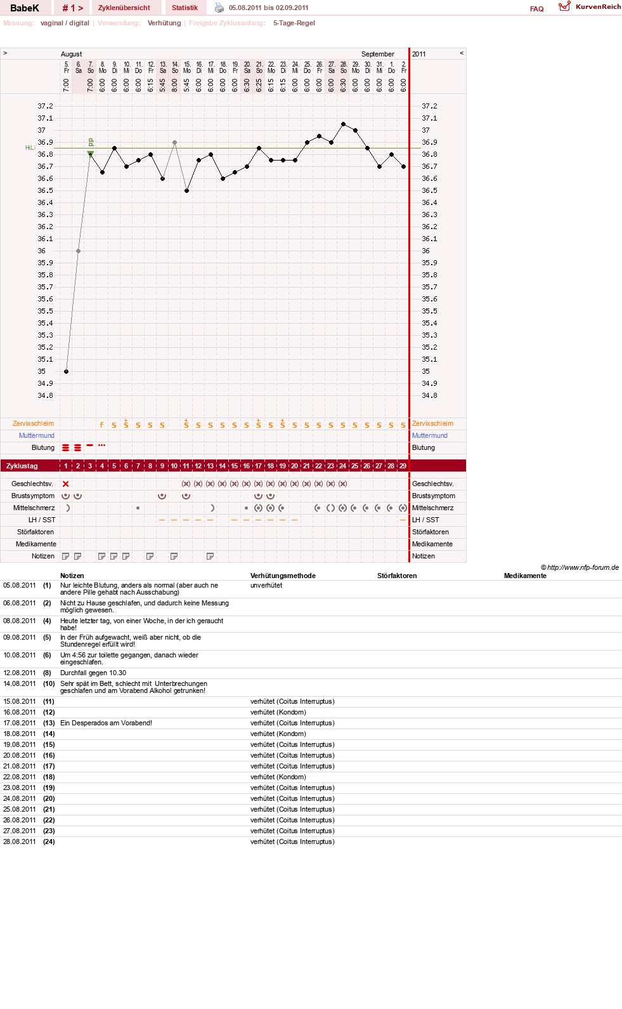Switch to the Statistik tab

pyautogui.click(x=185, y=8)
